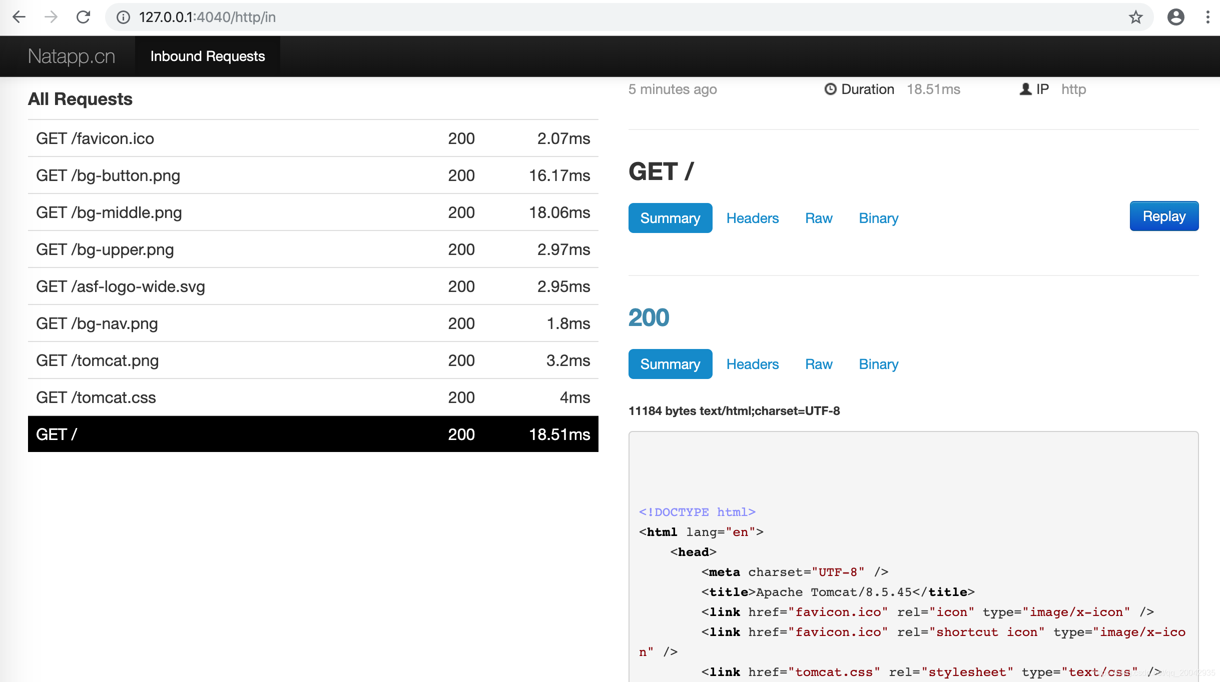
Task: Select the GET /bg-middle.png request row
Action: (x=313, y=212)
